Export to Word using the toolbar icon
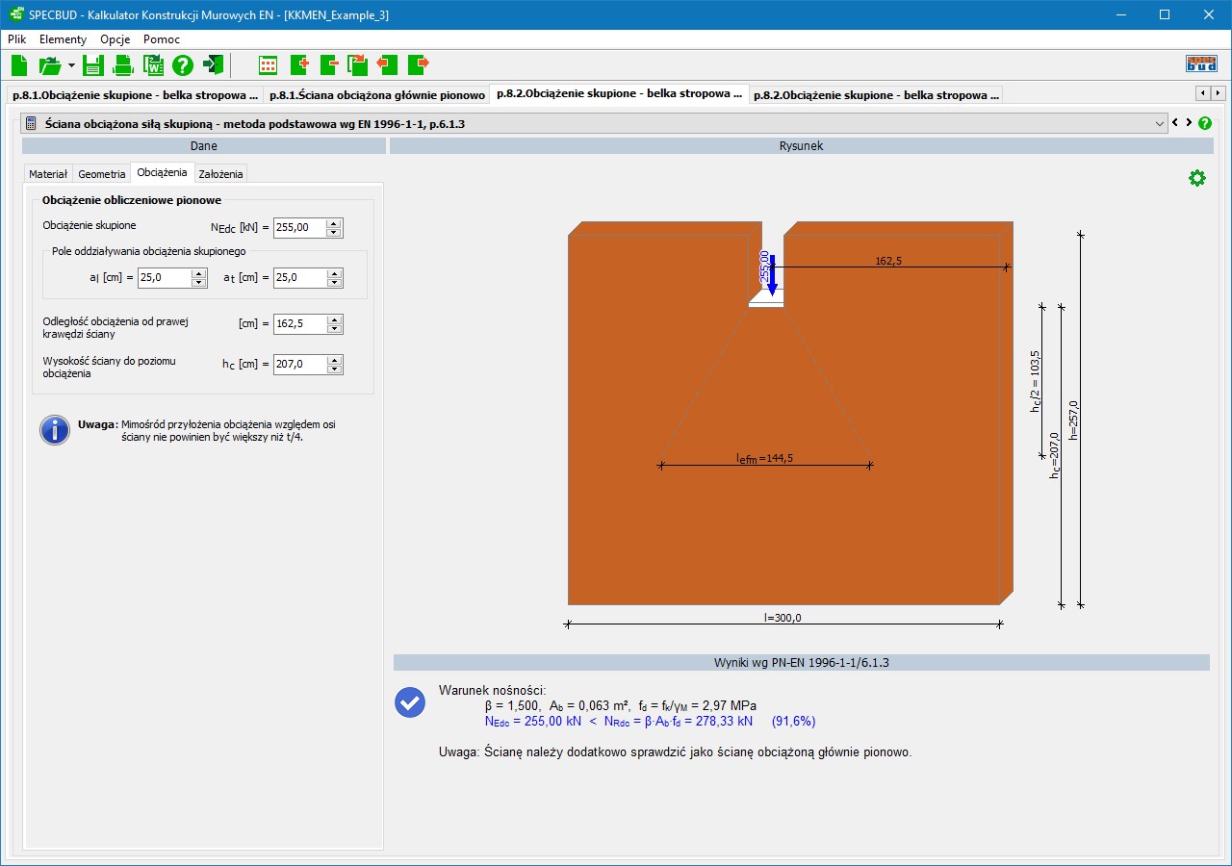Screen dimensions: 1232x866 point(153,65)
